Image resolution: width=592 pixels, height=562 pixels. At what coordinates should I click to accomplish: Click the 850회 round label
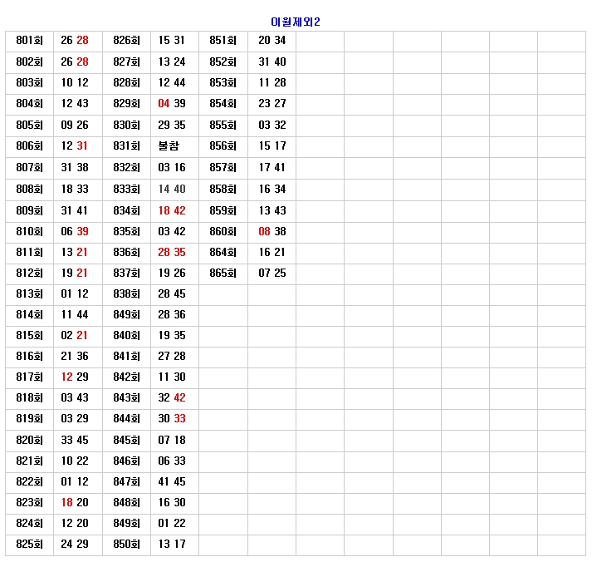[x=126, y=545]
